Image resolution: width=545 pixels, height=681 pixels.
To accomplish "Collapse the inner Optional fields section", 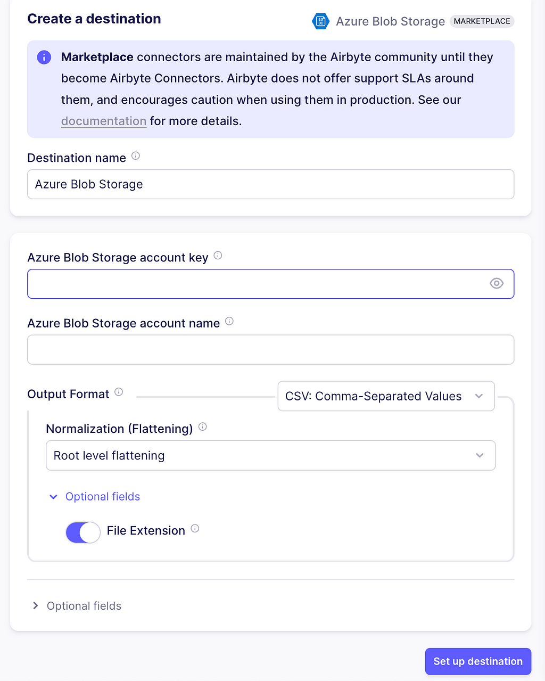I will point(94,496).
